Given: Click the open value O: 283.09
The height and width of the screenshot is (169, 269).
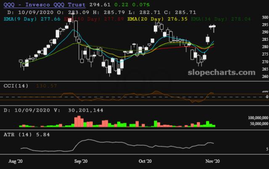Looking at the screenshot, I should [73, 12].
